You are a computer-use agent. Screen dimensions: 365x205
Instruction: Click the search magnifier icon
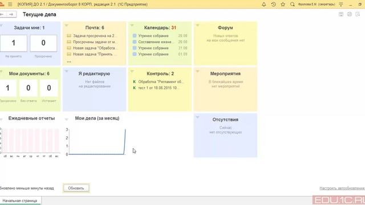293,4
